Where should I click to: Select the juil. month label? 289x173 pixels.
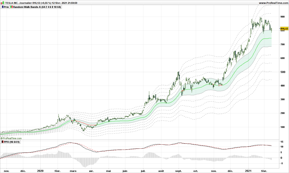(x=143, y=171)
